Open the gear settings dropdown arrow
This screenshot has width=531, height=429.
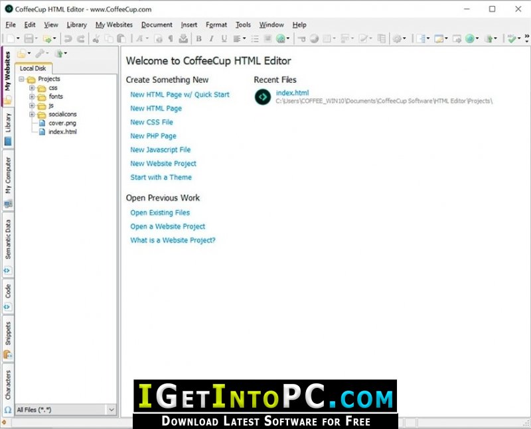pyautogui.click(x=404, y=38)
